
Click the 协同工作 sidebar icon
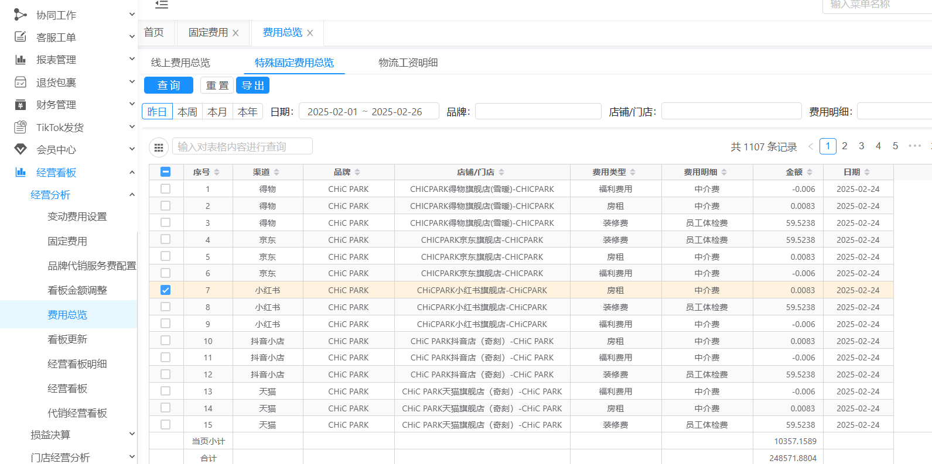(x=21, y=15)
